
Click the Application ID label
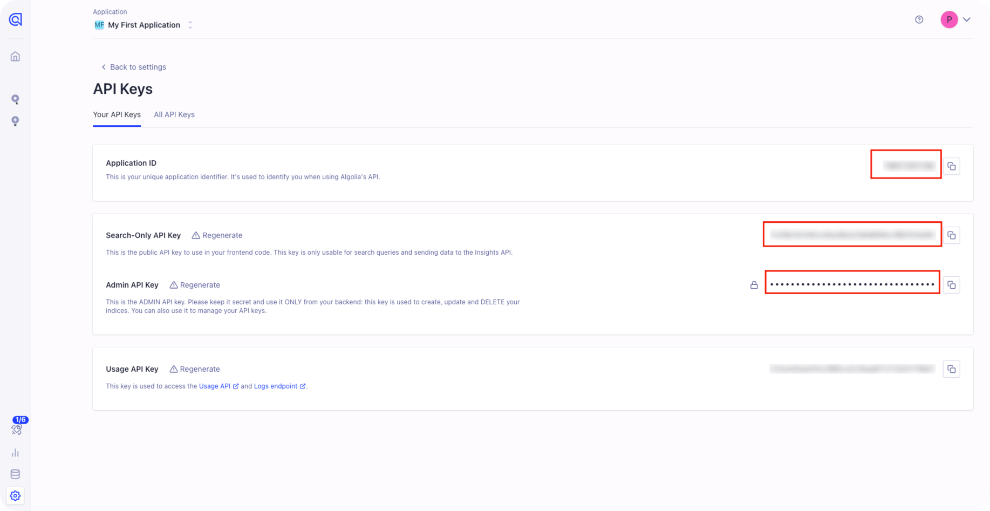131,163
